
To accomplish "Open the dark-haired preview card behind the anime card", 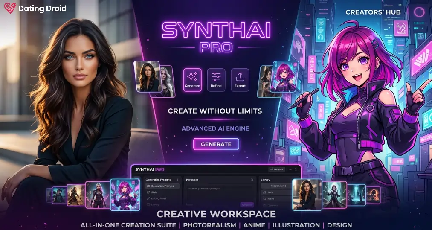I will pos(264,82).
